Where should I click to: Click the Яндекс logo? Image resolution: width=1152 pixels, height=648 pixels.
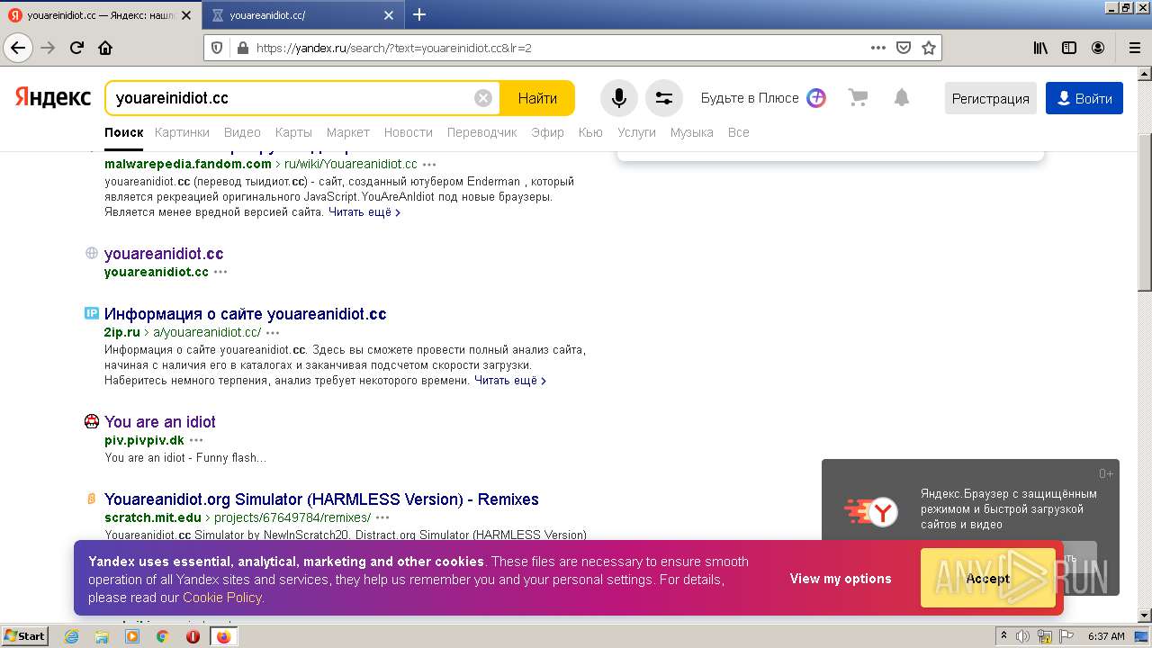[53, 97]
